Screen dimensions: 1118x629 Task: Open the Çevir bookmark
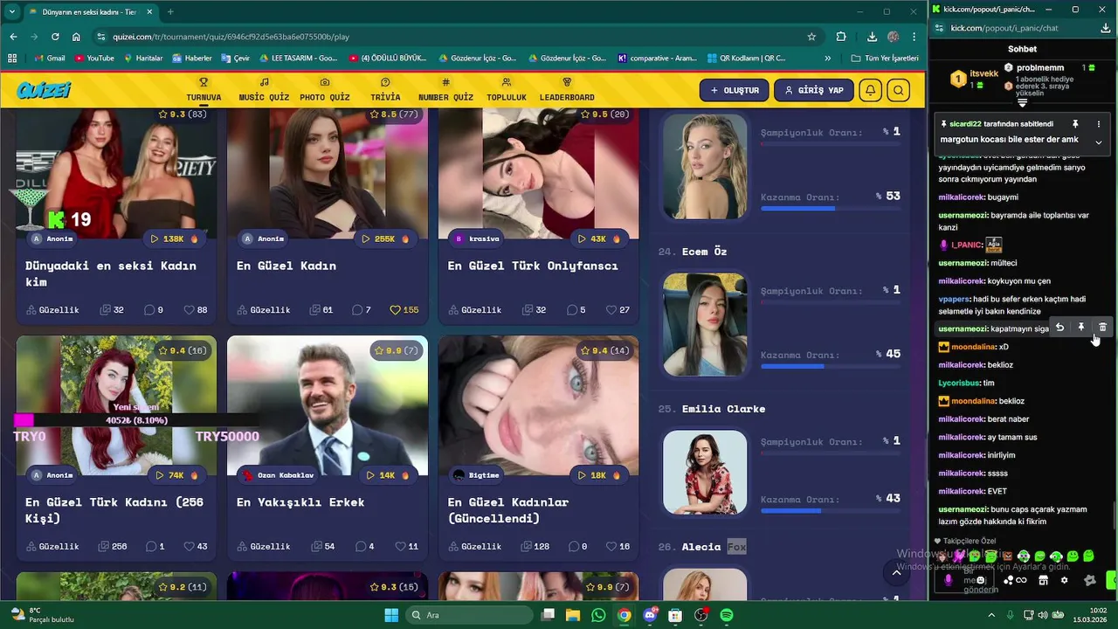pyautogui.click(x=235, y=59)
